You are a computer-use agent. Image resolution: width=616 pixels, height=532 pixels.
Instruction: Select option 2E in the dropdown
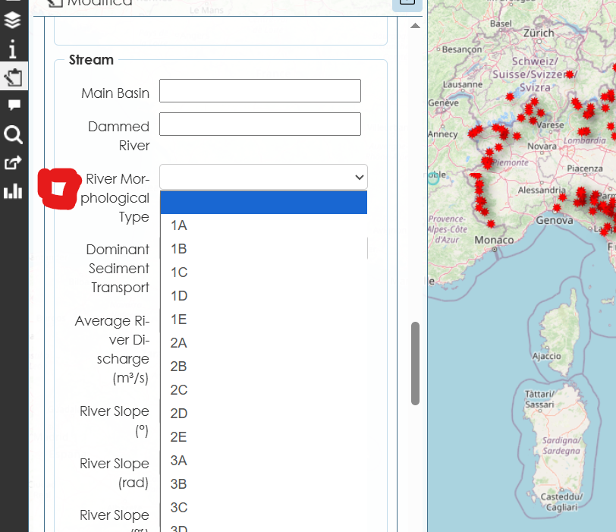click(x=179, y=437)
